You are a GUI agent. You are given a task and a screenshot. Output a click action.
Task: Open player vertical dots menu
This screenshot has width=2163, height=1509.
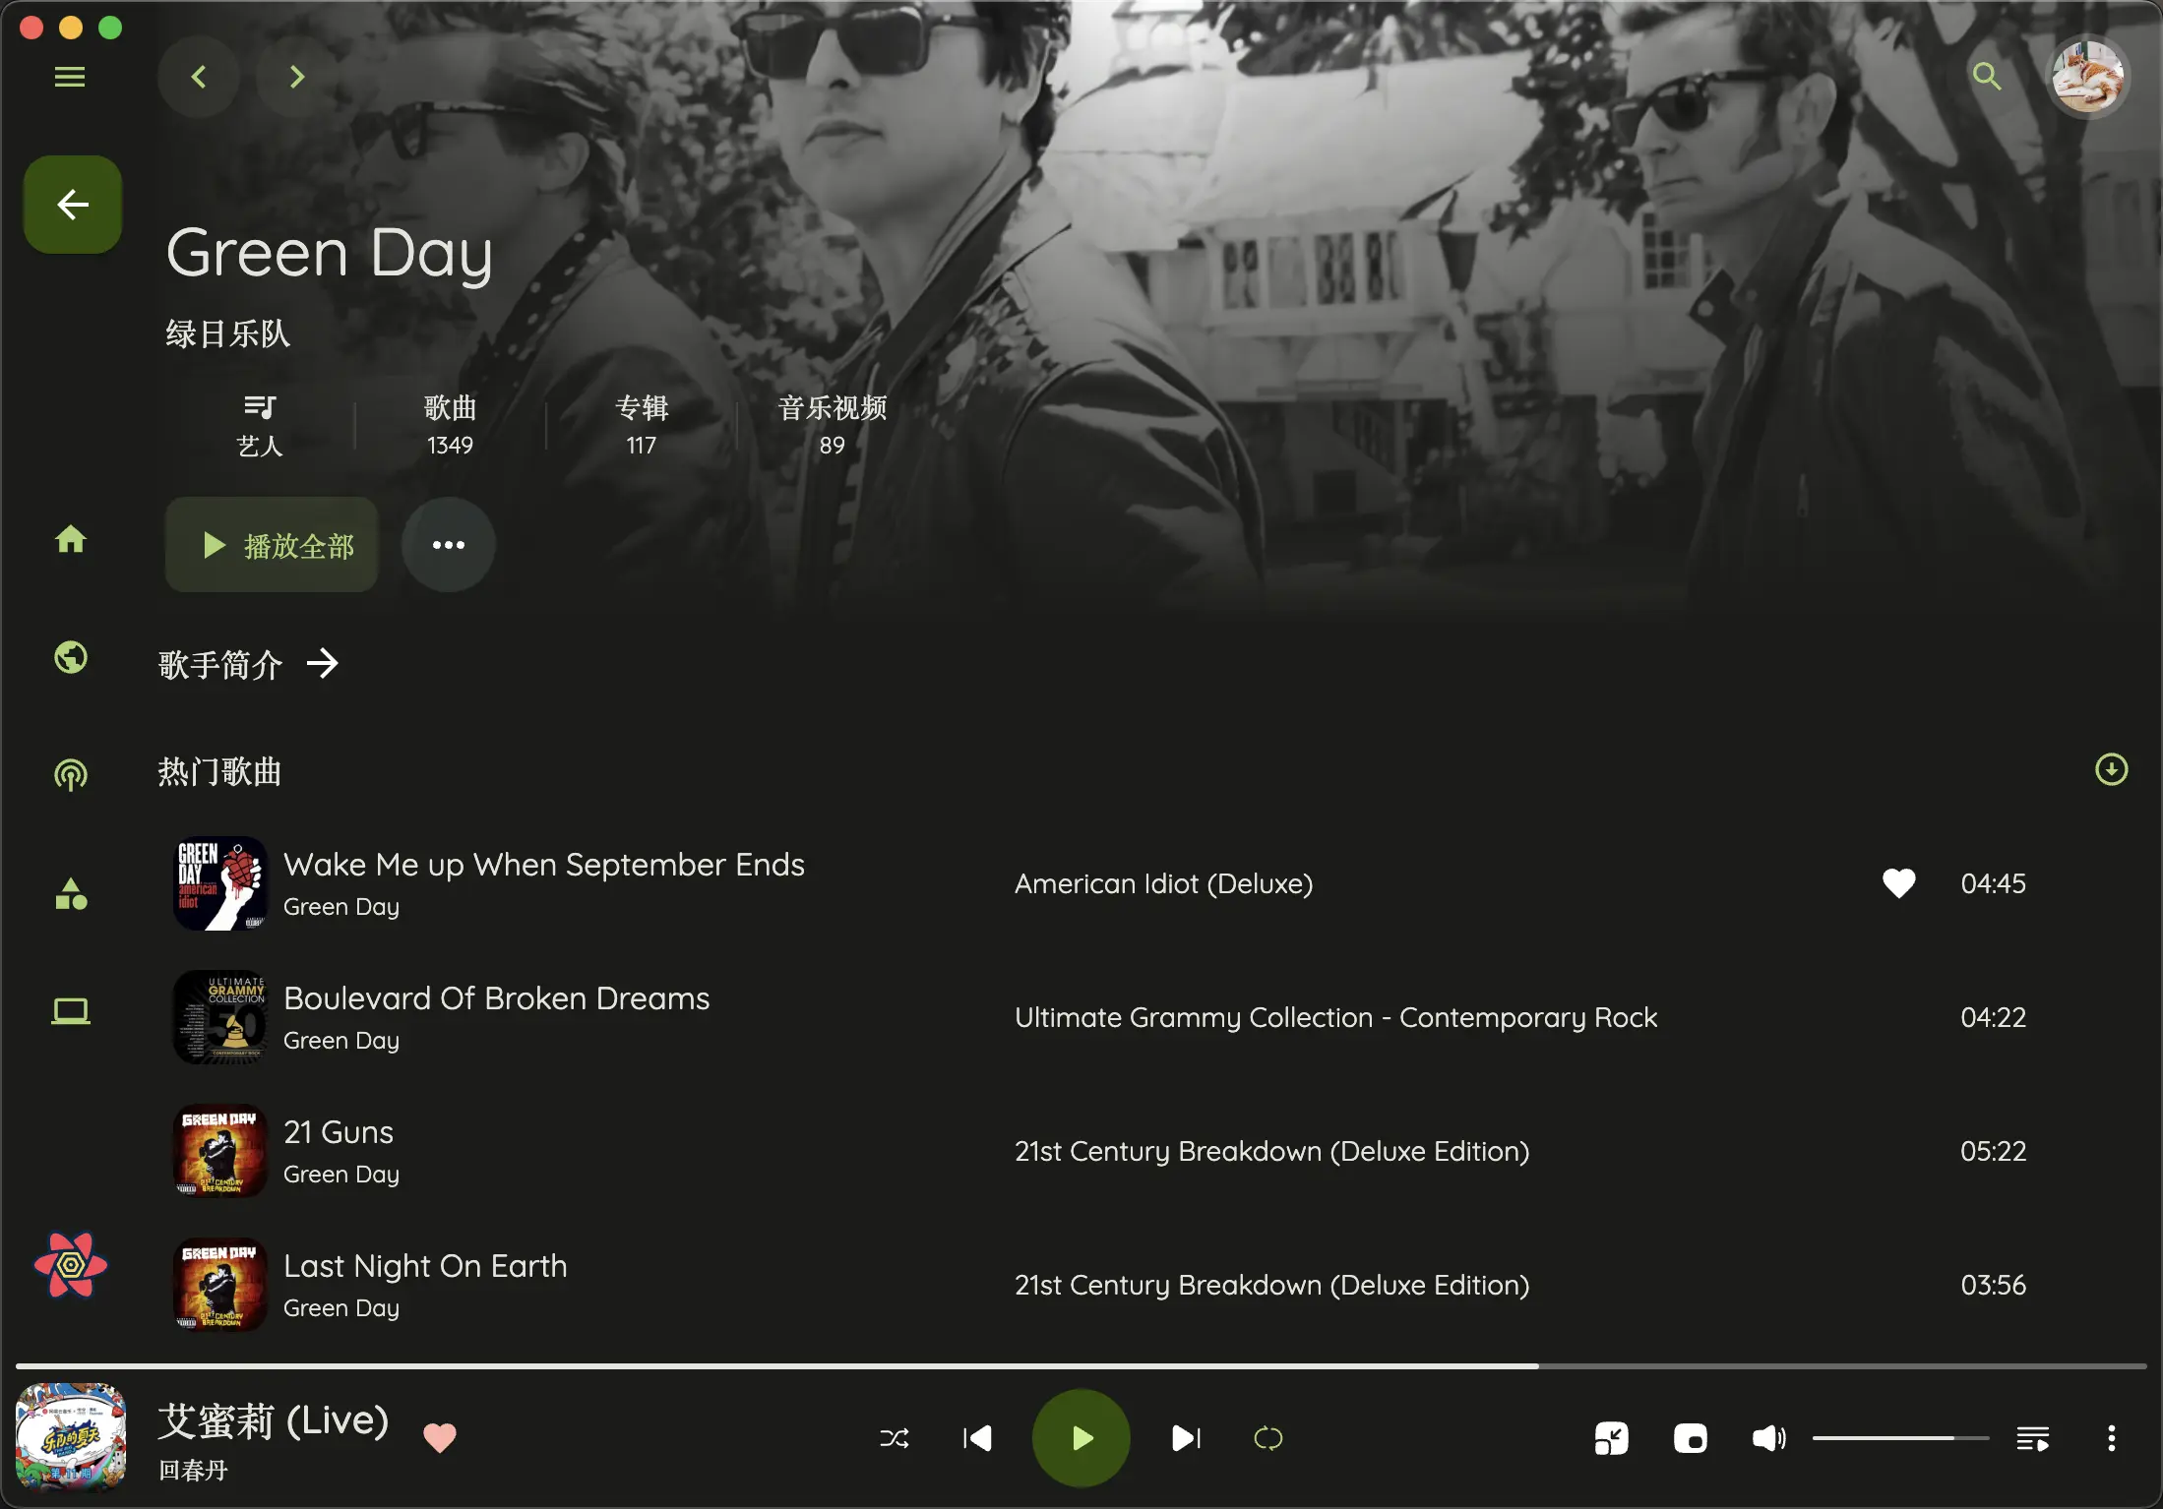(2111, 1439)
